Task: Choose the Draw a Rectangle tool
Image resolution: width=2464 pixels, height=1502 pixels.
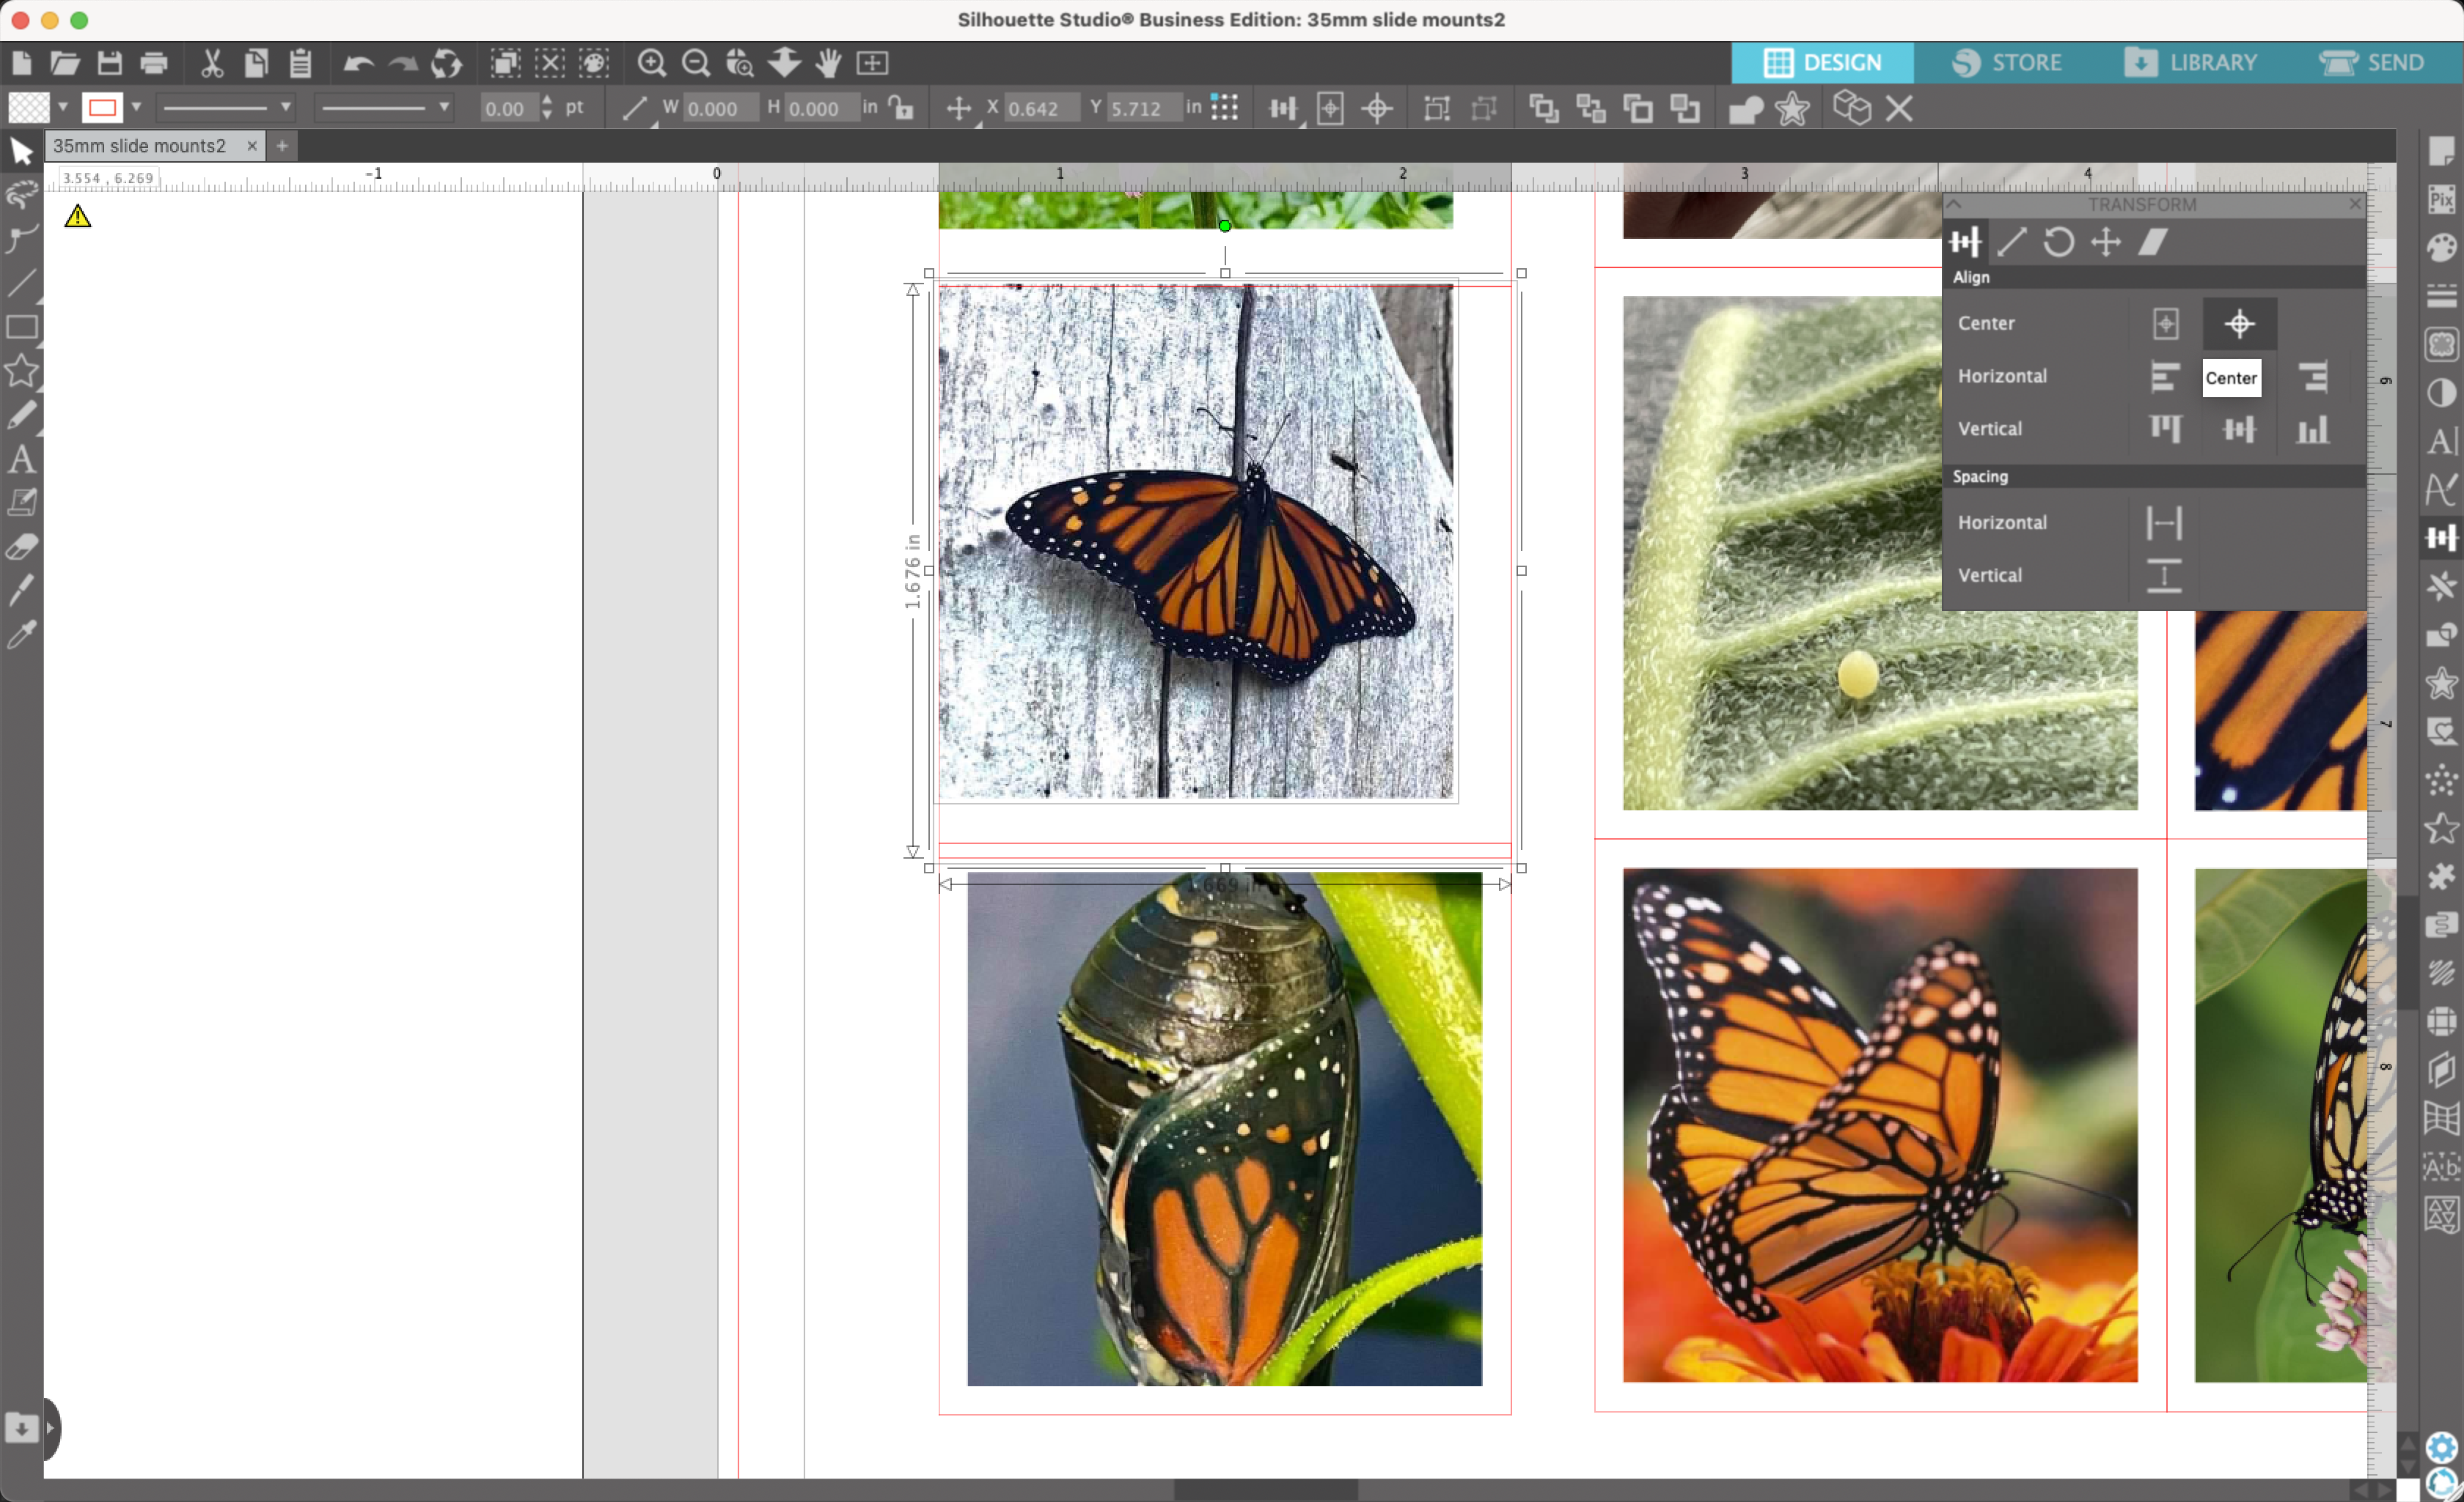Action: click(21, 328)
